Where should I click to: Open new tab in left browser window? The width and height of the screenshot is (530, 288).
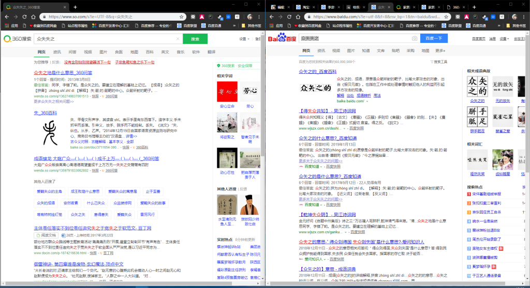pos(75,7)
